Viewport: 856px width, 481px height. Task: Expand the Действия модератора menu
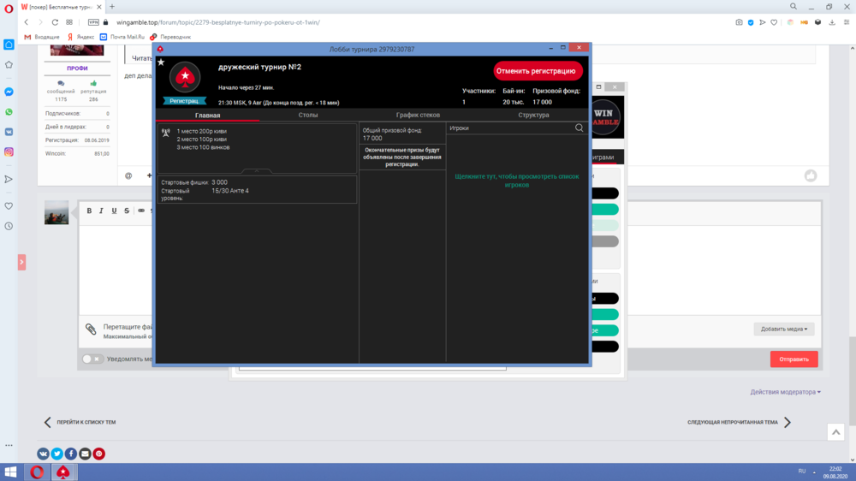pyautogui.click(x=785, y=392)
